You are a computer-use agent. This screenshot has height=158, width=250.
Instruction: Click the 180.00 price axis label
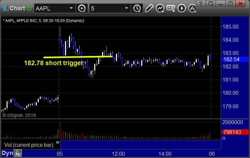pyautogui.click(x=230, y=93)
